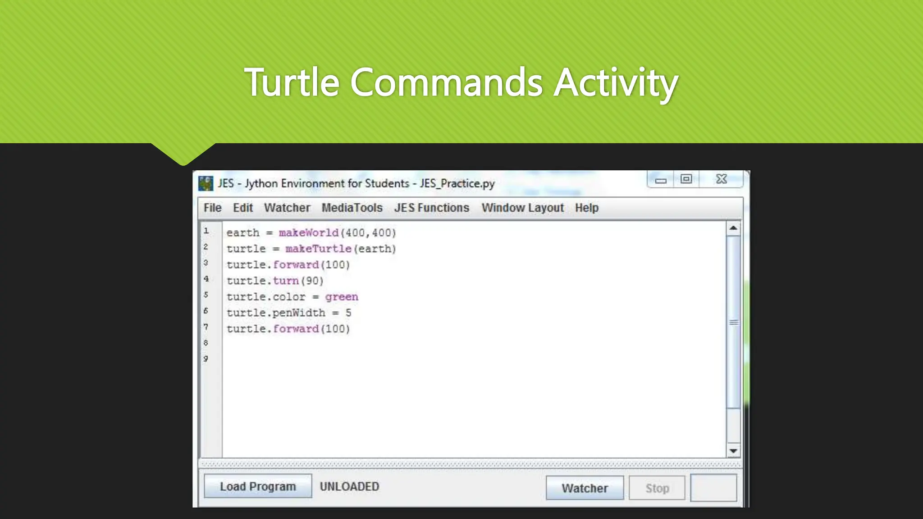Click the word 'green' in code

(342, 297)
